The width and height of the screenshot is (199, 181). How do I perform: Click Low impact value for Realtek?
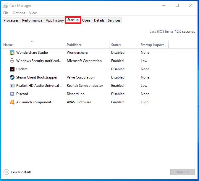point(144,86)
